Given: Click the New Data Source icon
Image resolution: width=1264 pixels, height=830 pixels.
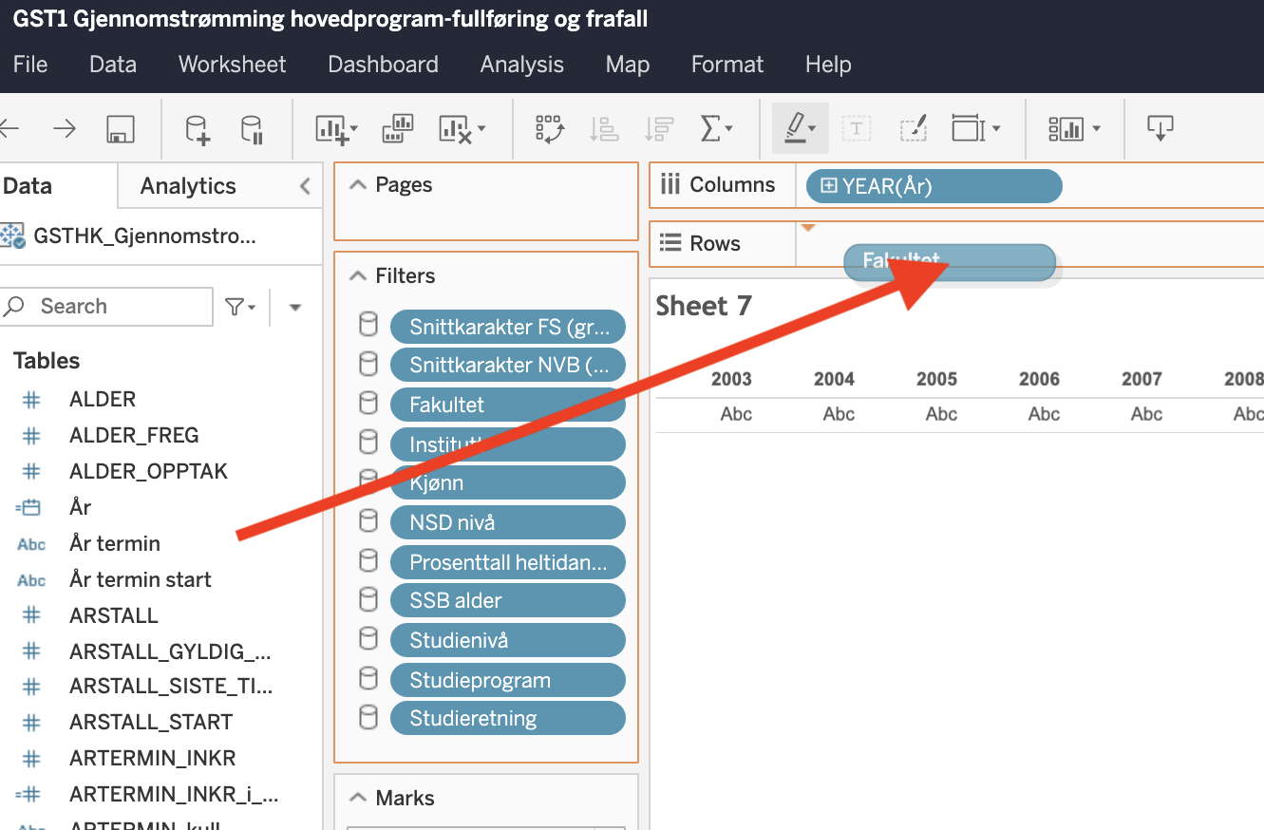Looking at the screenshot, I should coord(197,129).
